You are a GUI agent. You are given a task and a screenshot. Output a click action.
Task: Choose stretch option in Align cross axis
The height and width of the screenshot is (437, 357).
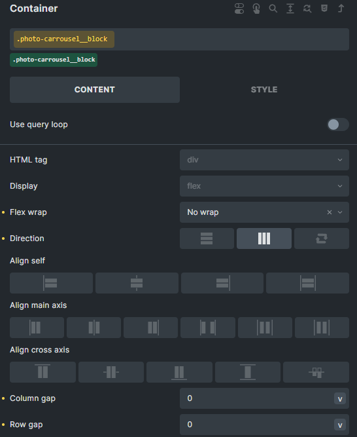tap(247, 372)
